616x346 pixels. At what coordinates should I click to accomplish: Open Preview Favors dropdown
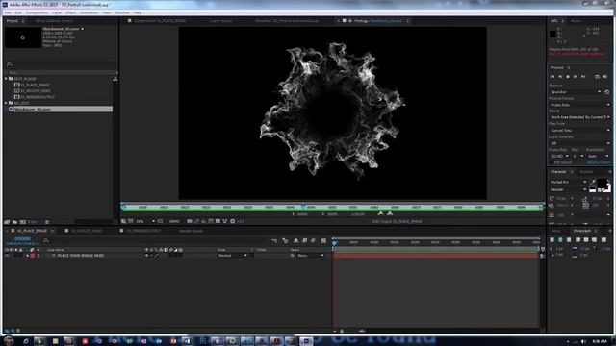579,105
